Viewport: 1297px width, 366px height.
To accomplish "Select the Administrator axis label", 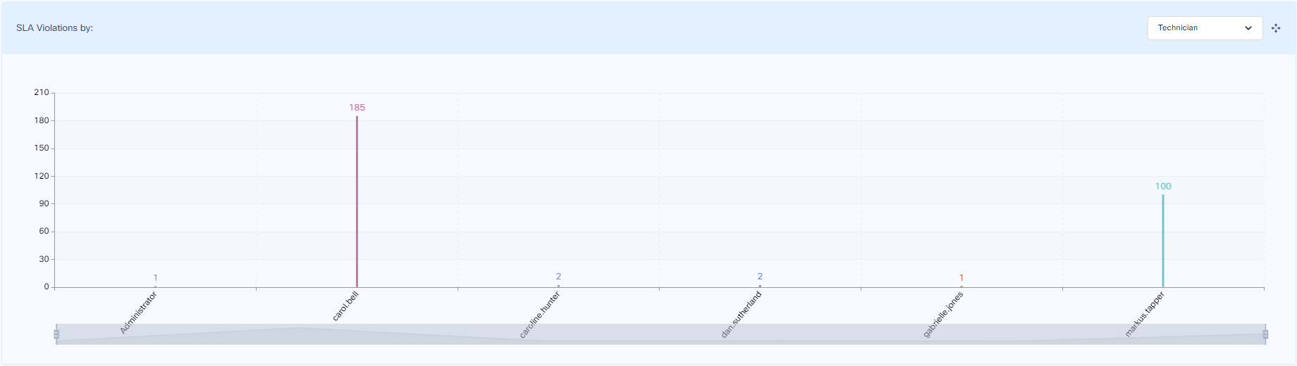I will [x=139, y=312].
